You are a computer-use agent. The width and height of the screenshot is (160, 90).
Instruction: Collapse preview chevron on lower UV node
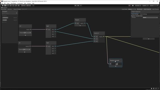click(24, 52)
